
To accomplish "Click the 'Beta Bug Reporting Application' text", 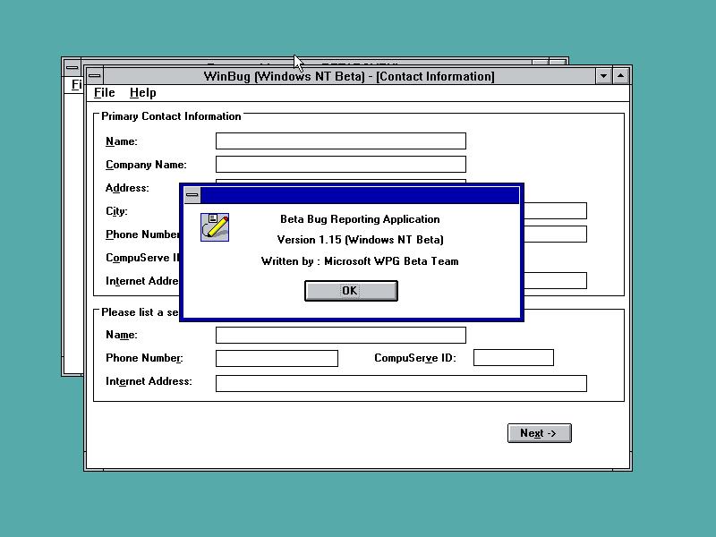I will (x=360, y=219).
